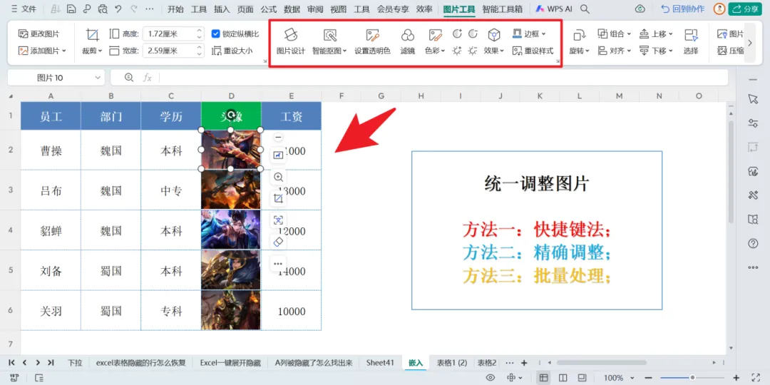770x385 pixels.
Task: Click the 选择 selection pane tool
Action: tap(691, 42)
